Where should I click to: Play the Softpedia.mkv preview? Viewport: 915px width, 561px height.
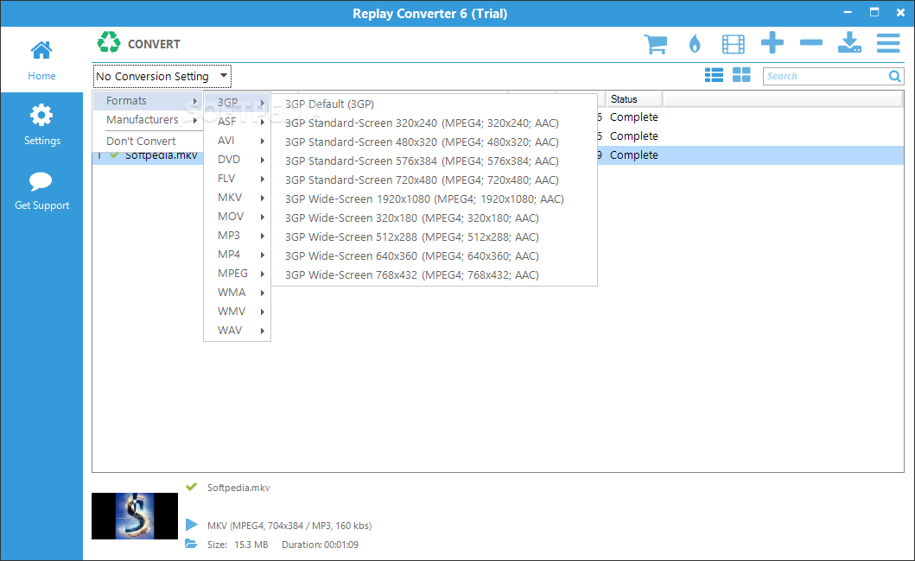tap(192, 525)
